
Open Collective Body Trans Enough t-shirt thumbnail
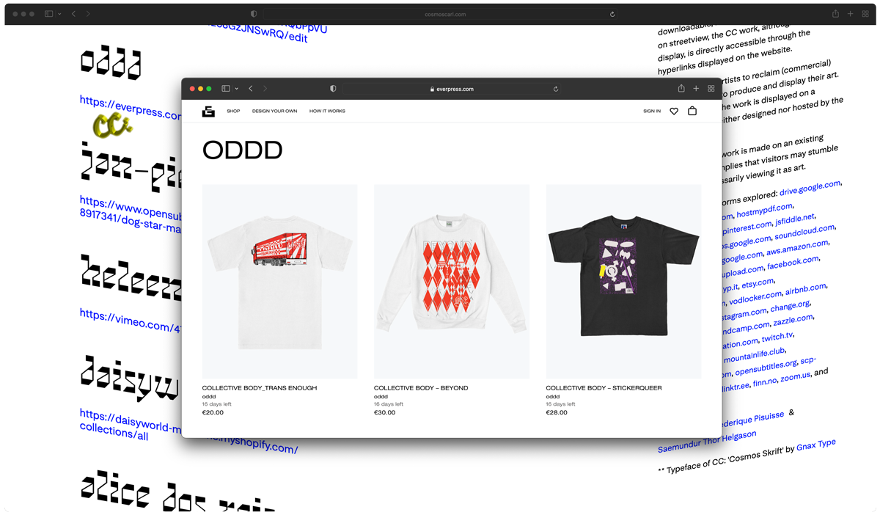point(279,282)
